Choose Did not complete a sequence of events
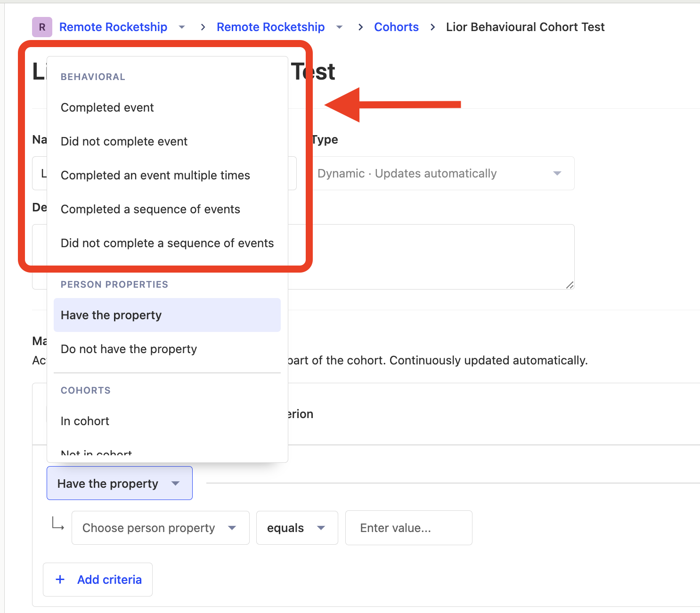 tap(167, 243)
